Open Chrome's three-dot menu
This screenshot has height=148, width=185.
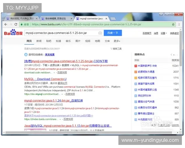click(x=179, y=24)
